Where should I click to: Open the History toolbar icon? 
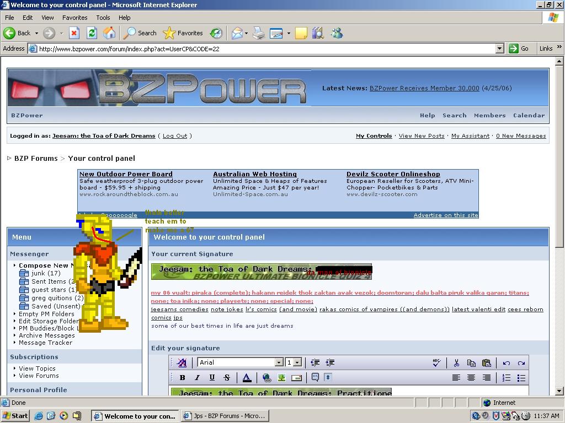216,33
